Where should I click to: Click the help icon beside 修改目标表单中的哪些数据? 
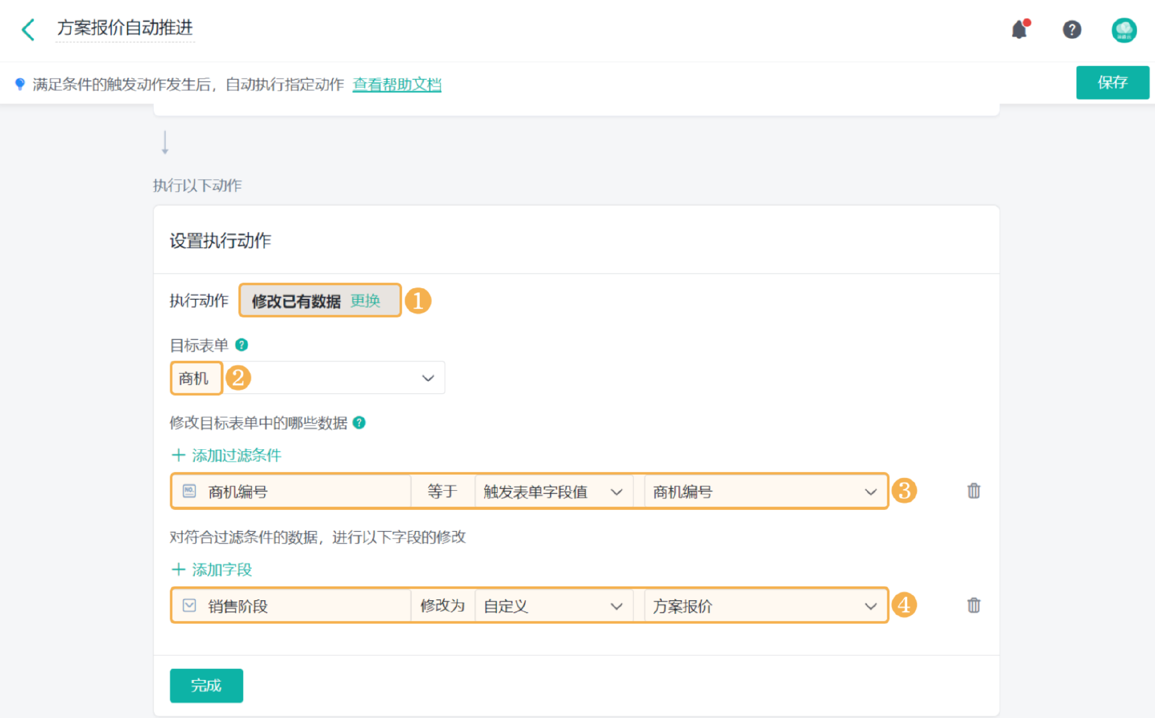[359, 423]
